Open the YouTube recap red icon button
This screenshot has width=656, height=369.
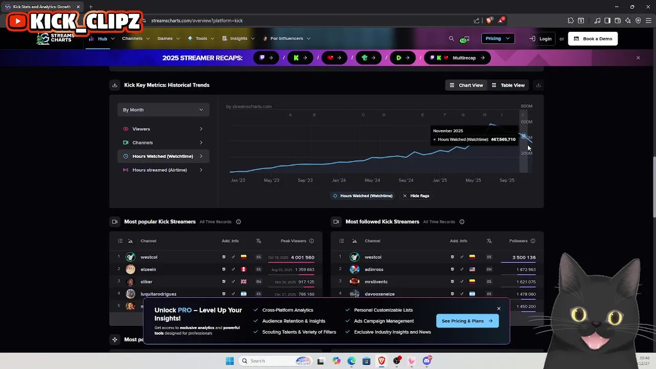click(x=335, y=58)
